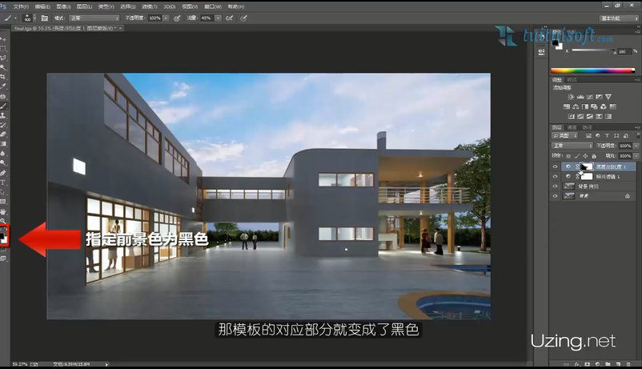The width and height of the screenshot is (642, 369).
Task: Toggle visibility of the 照片滤镜 1 layer
Action: [x=556, y=176]
